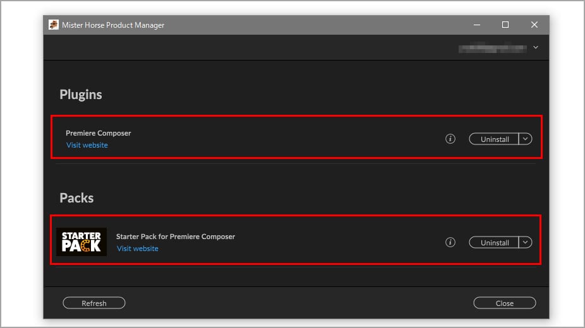Expand dropdown arrow beside Premiere Composer Uninstall
Image resolution: width=585 pixels, height=328 pixels.
tap(526, 139)
